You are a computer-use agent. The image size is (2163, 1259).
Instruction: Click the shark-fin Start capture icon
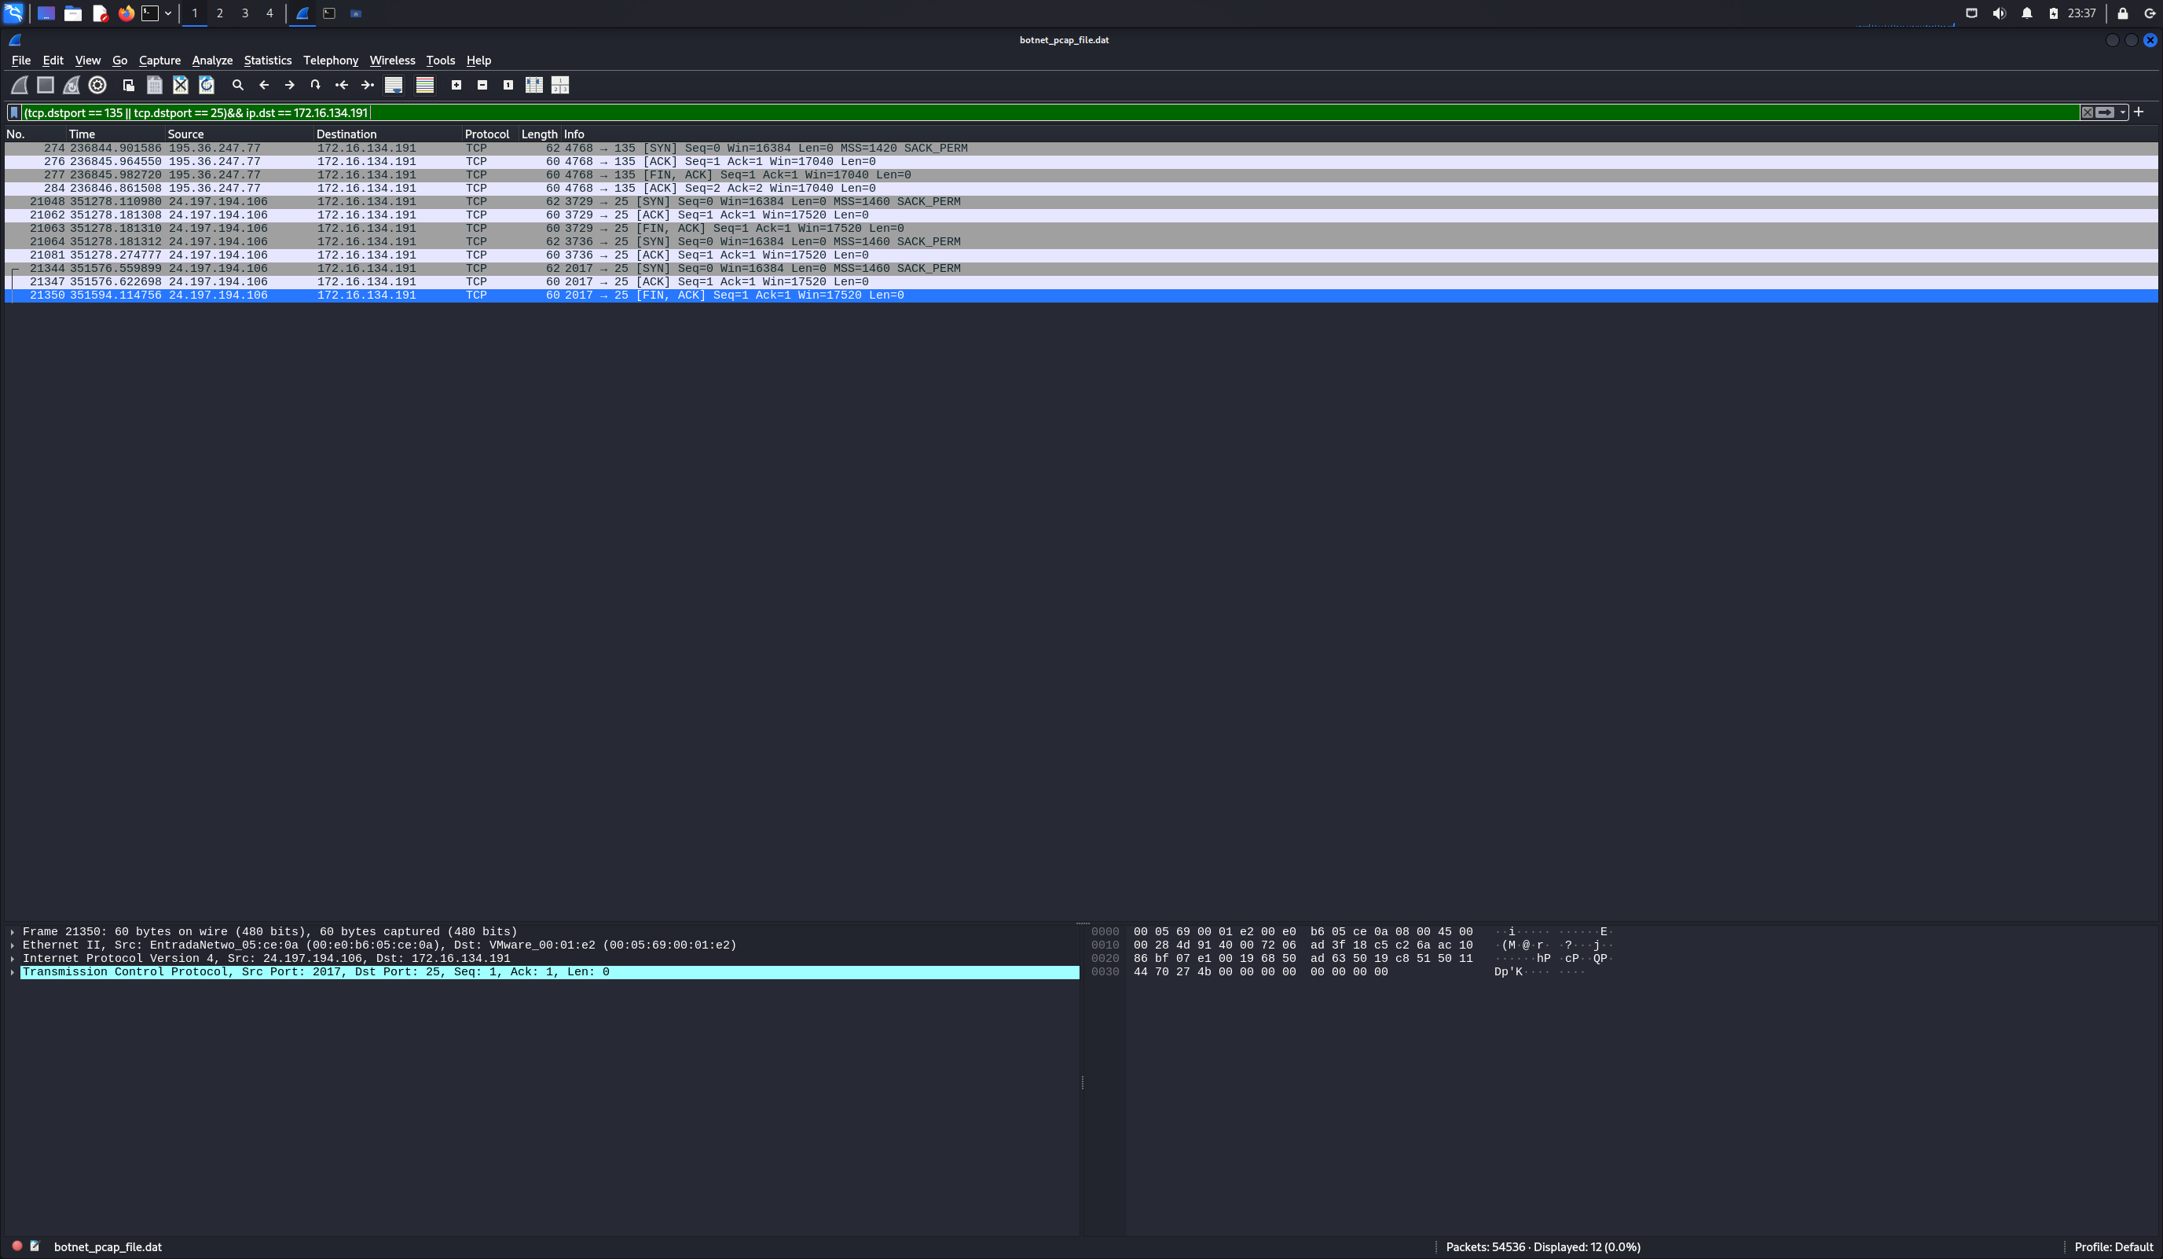click(19, 85)
